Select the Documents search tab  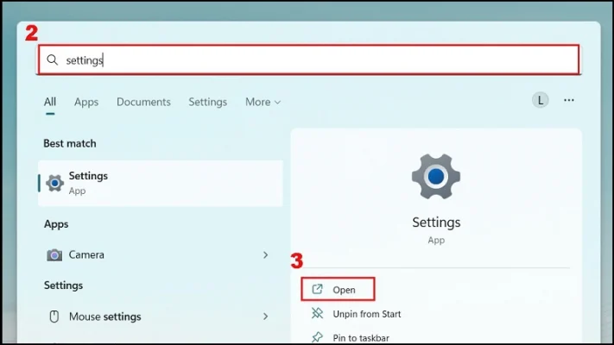[143, 102]
